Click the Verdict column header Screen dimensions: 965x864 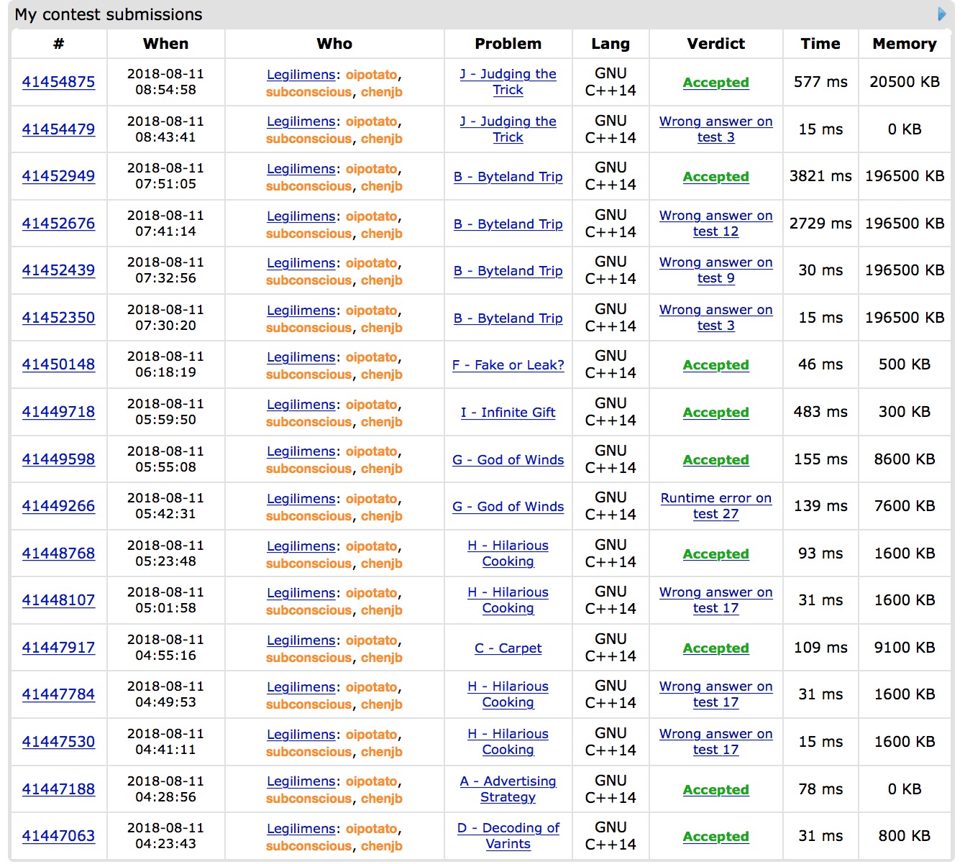pyautogui.click(x=715, y=44)
